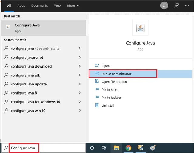Click the pin icon next to Pin to taskbar
The image size is (194, 153).
[97, 97]
